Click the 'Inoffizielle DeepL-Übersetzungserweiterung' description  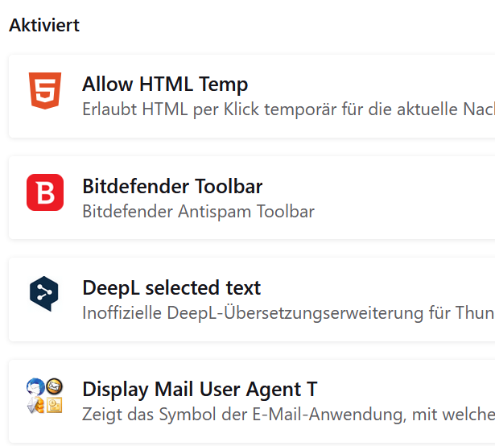click(288, 313)
